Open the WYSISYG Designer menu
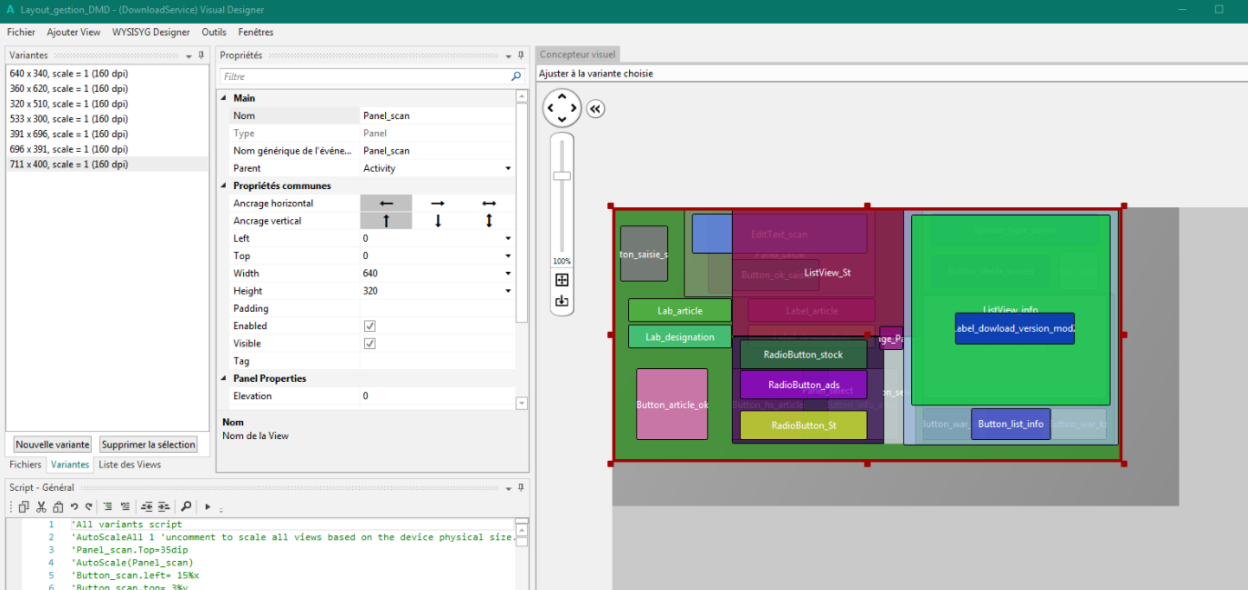The image size is (1248, 590). pyautogui.click(x=150, y=32)
